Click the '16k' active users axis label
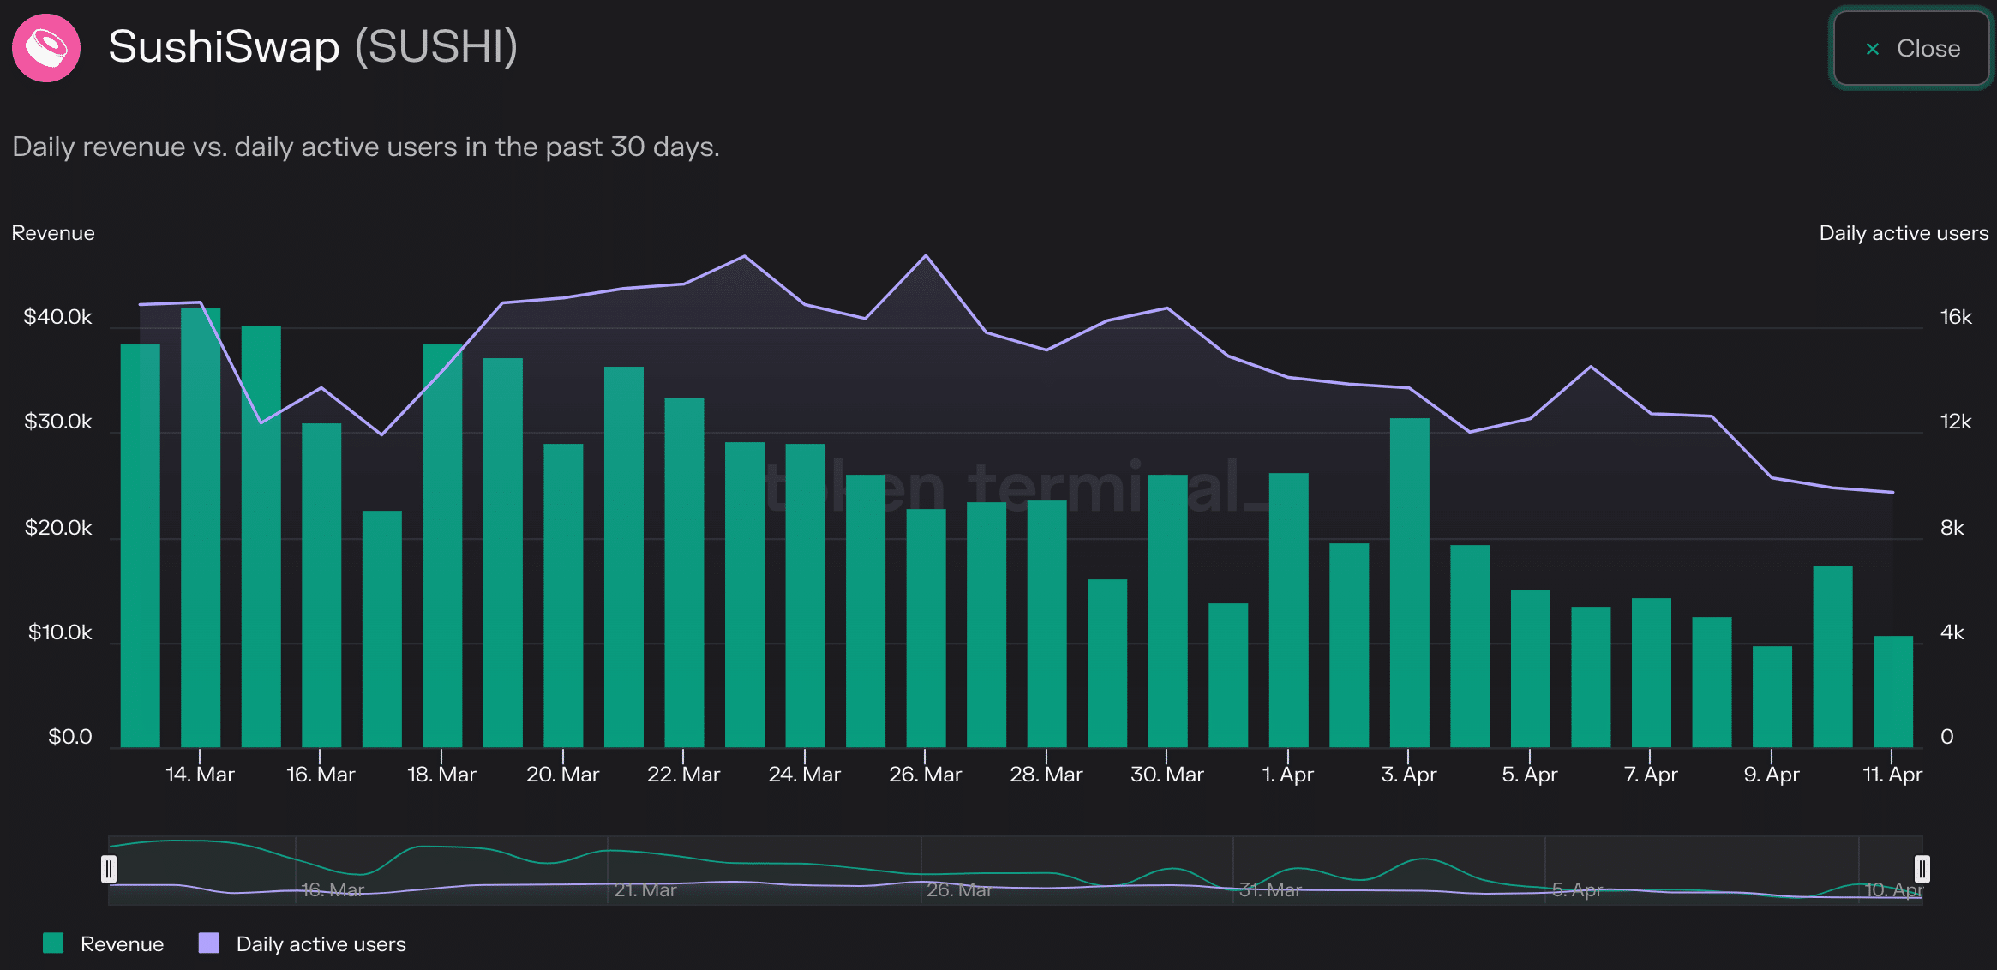Viewport: 1997px width, 970px height. pos(1956,317)
